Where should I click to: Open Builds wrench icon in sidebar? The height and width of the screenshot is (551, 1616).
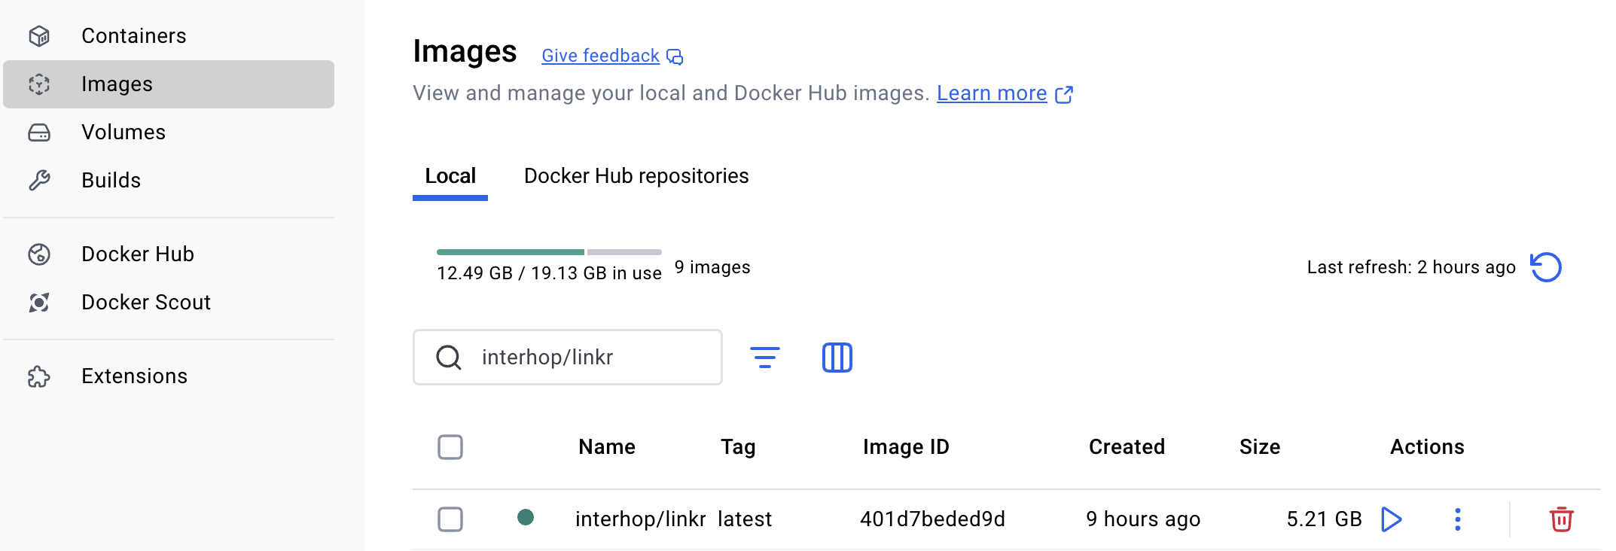point(39,181)
